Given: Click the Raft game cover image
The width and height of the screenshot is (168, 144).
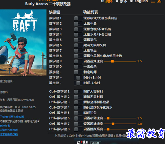Looking at the screenshot, I should (23, 43).
